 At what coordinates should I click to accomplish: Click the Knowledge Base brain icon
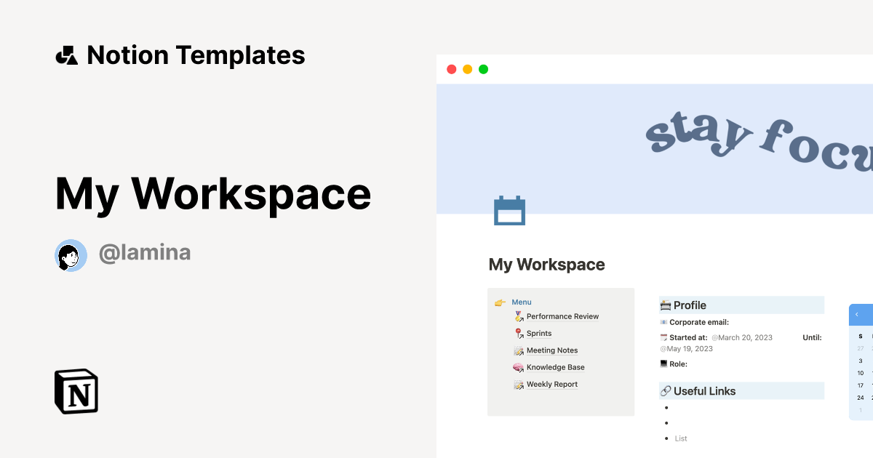click(519, 368)
